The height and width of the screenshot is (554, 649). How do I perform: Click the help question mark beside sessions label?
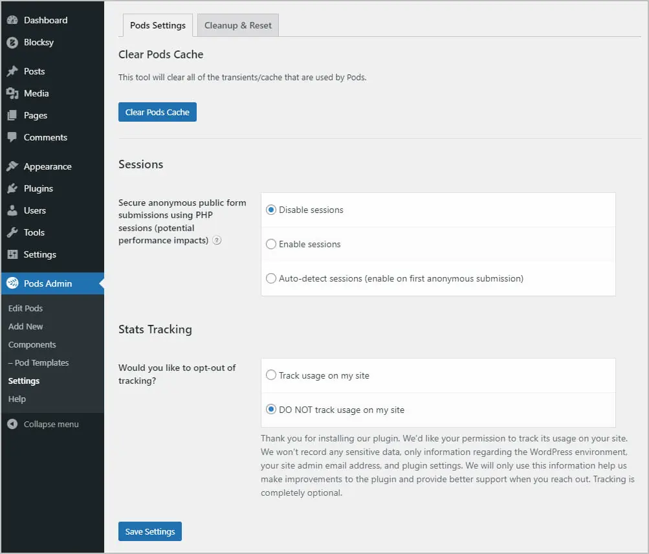[217, 240]
